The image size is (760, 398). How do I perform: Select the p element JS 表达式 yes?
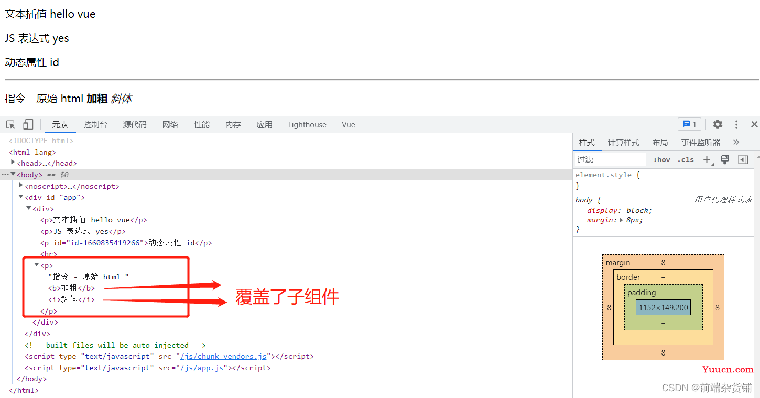click(x=83, y=231)
